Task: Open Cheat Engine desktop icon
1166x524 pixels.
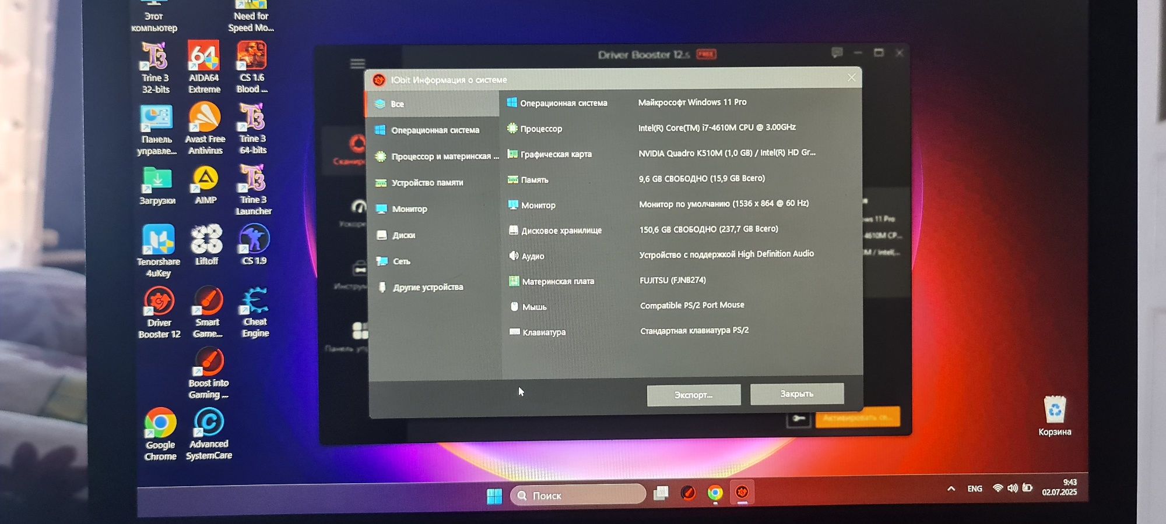Action: coord(255,312)
